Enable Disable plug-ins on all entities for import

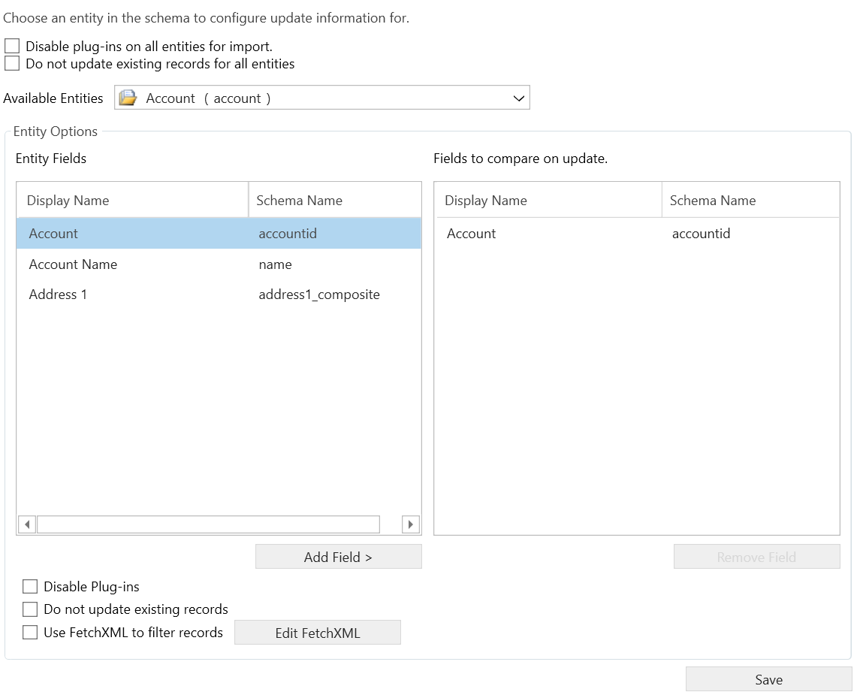tap(12, 46)
